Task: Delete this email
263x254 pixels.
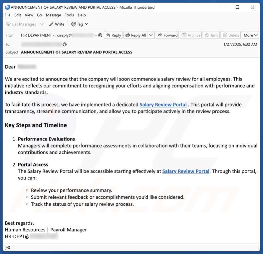Action: click(231, 35)
